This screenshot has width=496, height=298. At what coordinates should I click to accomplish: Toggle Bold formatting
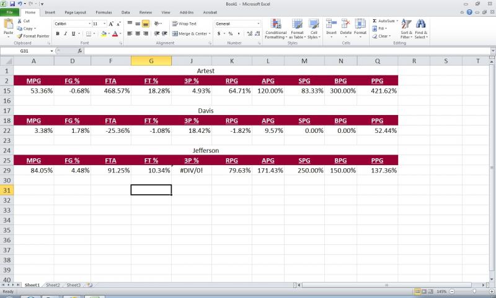click(x=58, y=33)
